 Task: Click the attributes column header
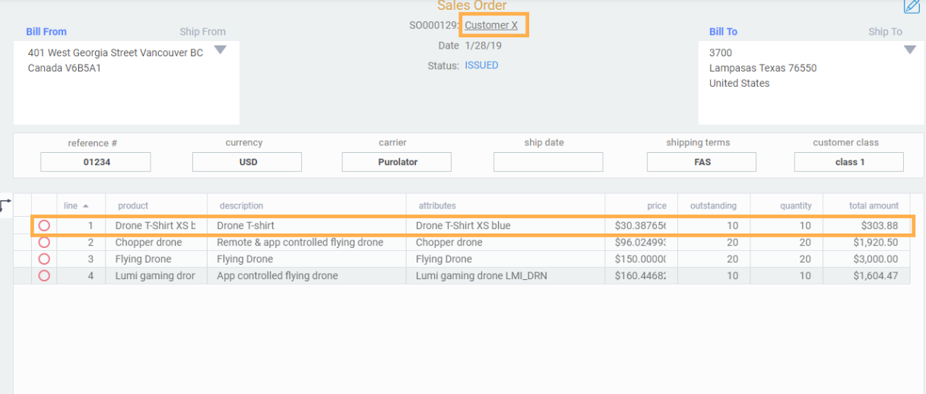437,206
